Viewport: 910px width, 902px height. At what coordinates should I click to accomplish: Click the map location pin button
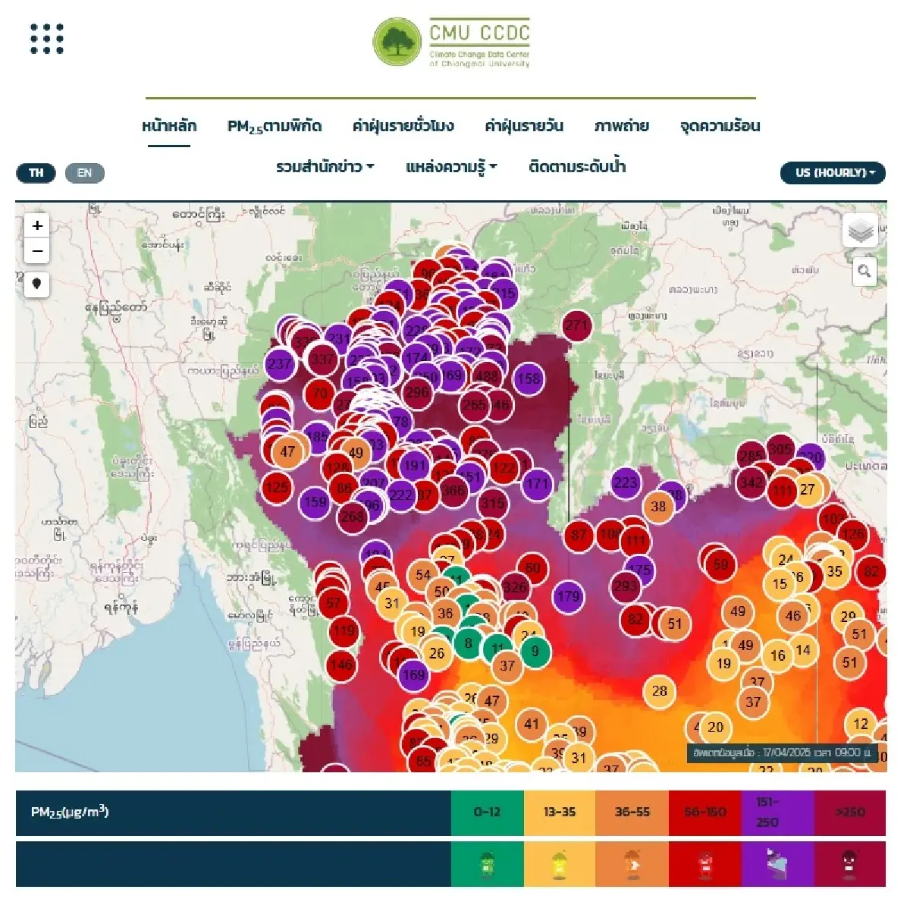37,284
